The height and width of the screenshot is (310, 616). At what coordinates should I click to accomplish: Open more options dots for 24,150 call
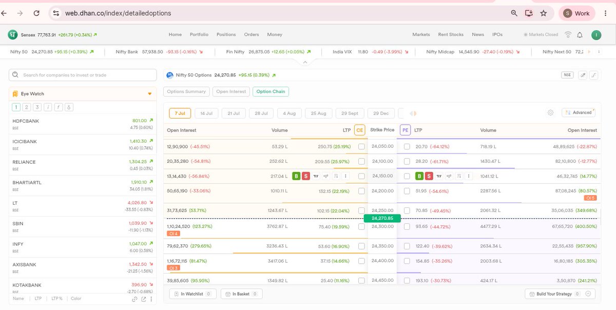[x=345, y=176]
